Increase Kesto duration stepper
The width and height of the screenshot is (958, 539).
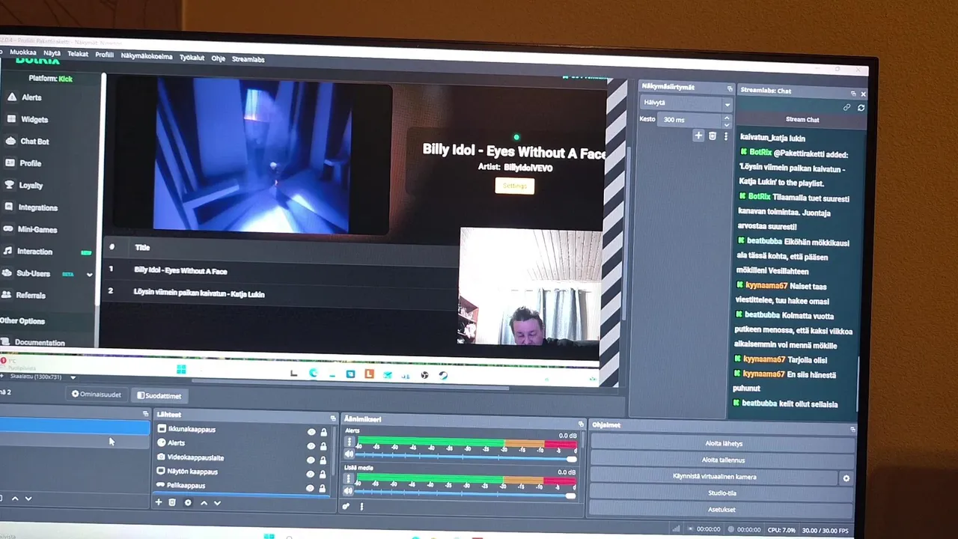click(x=726, y=117)
